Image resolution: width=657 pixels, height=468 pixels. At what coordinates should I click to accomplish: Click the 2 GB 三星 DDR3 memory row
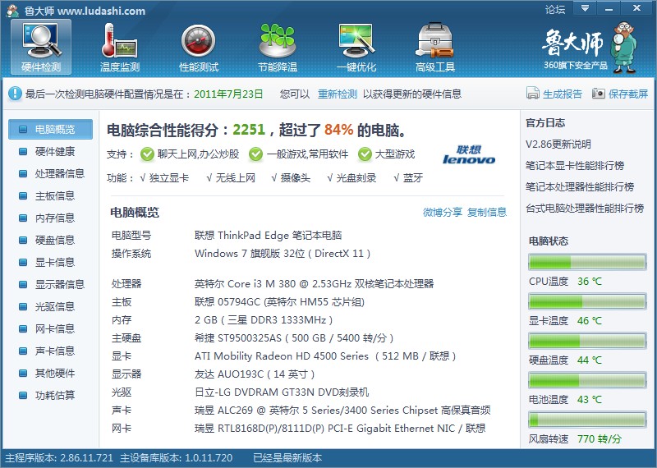[x=264, y=320]
